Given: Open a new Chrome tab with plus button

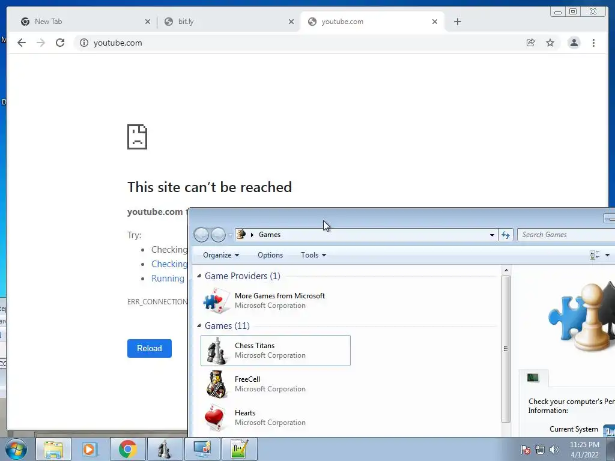Looking at the screenshot, I should 457,22.
